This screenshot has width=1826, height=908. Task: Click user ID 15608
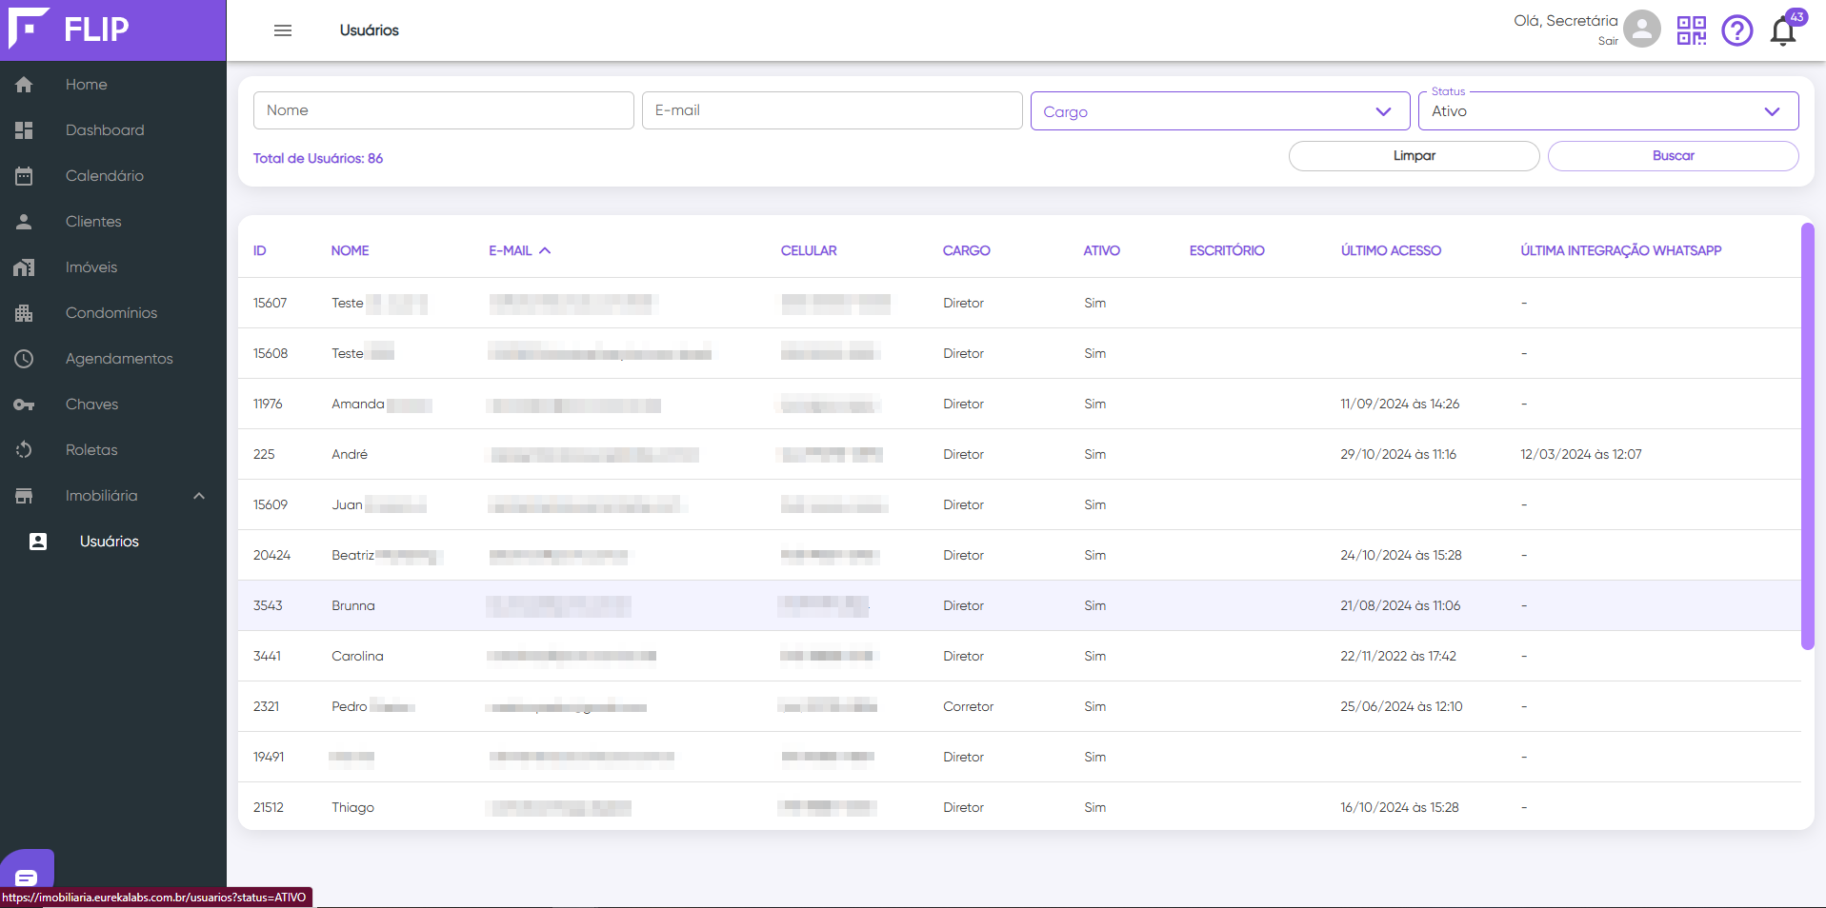coord(271,353)
